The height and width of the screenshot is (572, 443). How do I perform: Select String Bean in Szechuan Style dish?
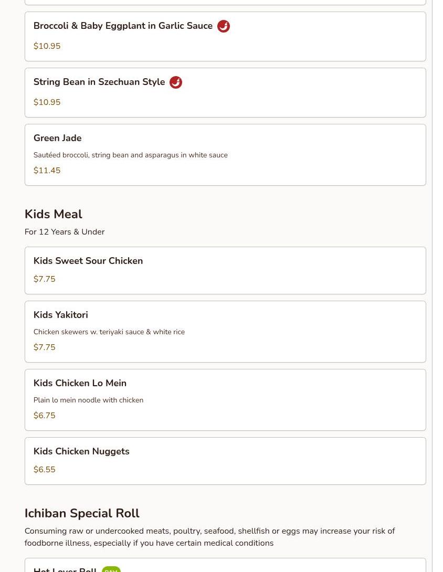point(99,82)
